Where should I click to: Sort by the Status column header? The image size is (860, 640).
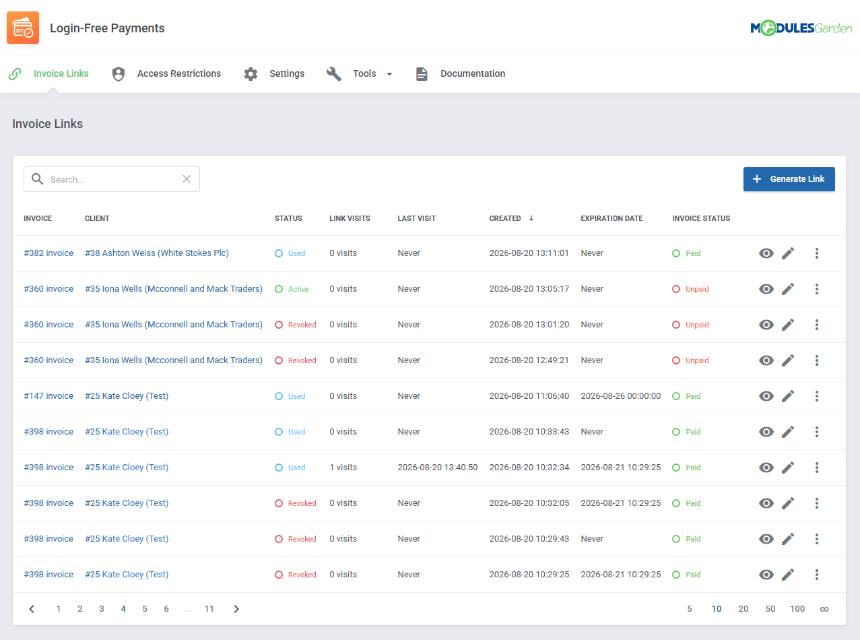pyautogui.click(x=288, y=218)
